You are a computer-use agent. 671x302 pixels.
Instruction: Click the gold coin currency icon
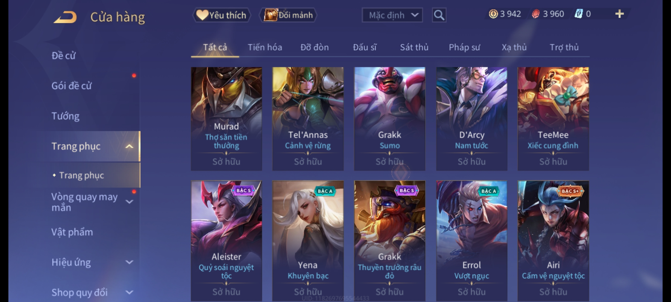coord(493,14)
